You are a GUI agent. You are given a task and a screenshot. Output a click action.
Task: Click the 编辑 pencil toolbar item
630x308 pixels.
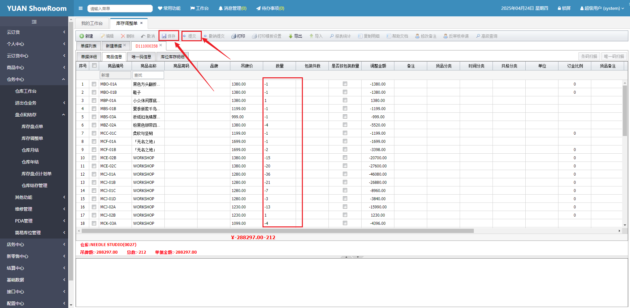pyautogui.click(x=107, y=36)
